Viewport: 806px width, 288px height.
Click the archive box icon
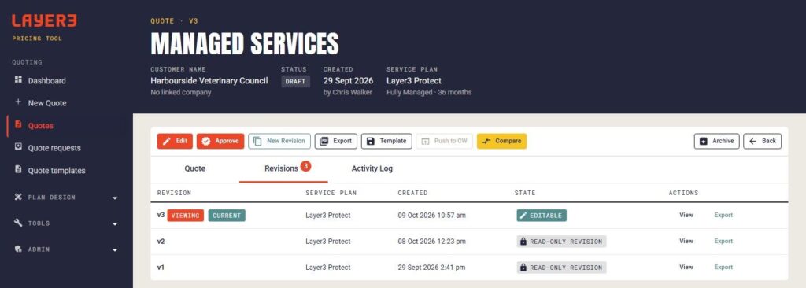click(703, 142)
